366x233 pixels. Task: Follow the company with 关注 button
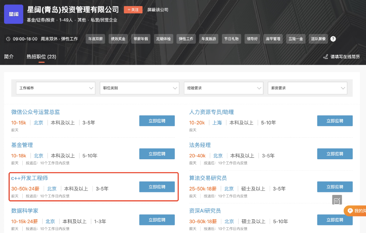pos(133,10)
